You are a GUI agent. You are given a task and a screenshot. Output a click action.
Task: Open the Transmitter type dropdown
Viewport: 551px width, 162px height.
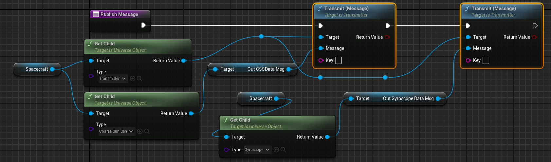click(x=113, y=79)
